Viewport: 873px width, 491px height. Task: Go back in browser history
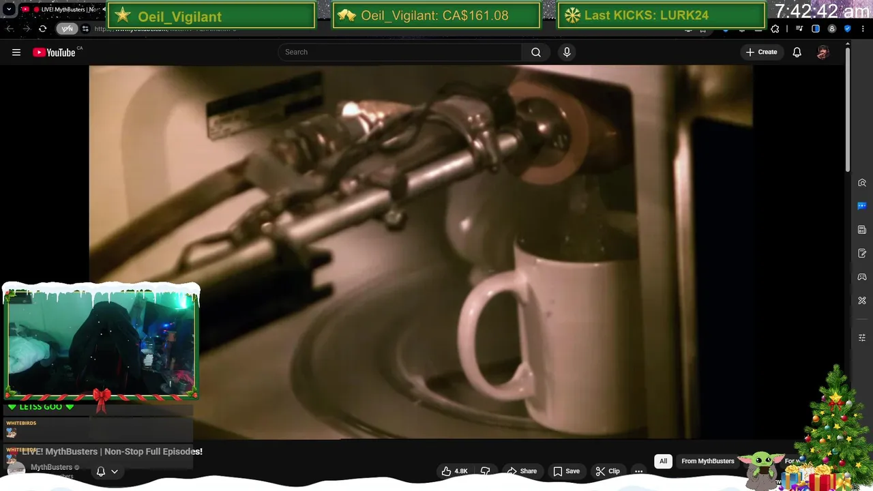(10, 29)
